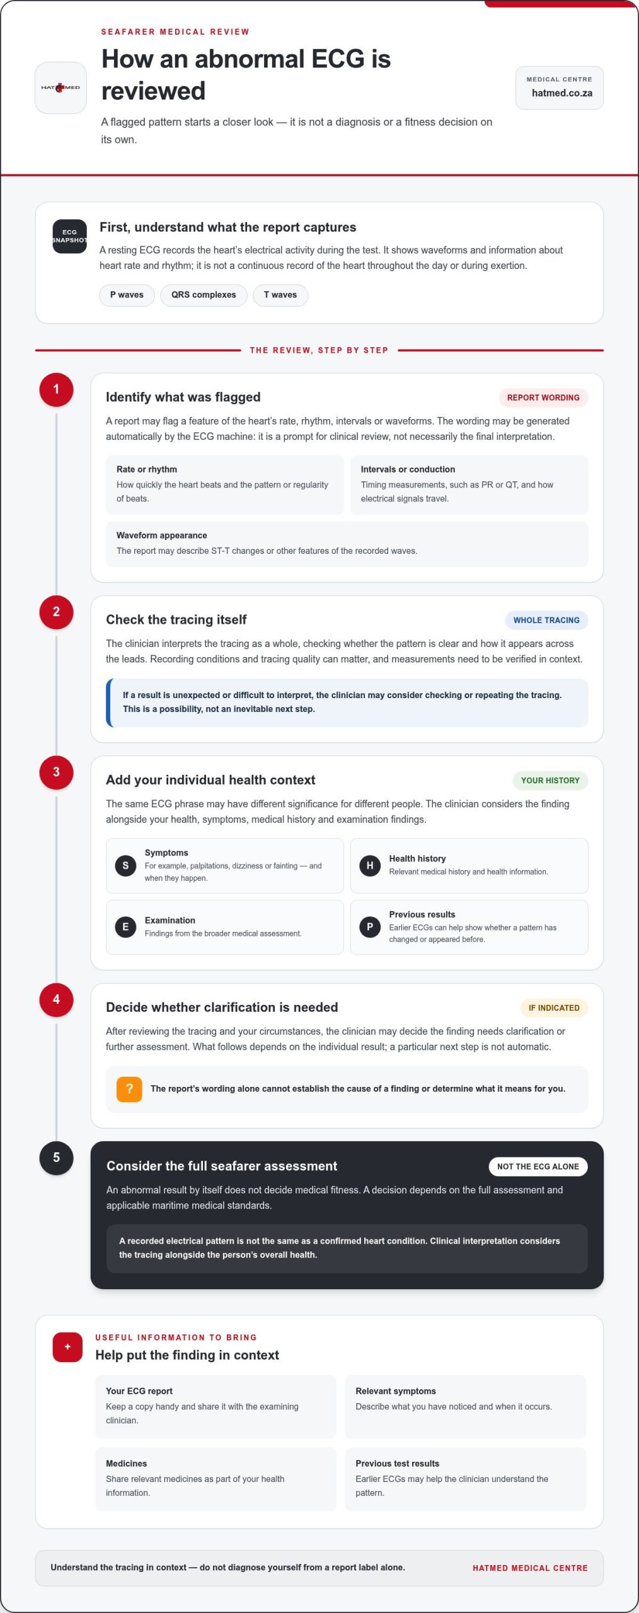The height and width of the screenshot is (1613, 639).
Task: Click the red plus icon
Action: (x=67, y=1347)
